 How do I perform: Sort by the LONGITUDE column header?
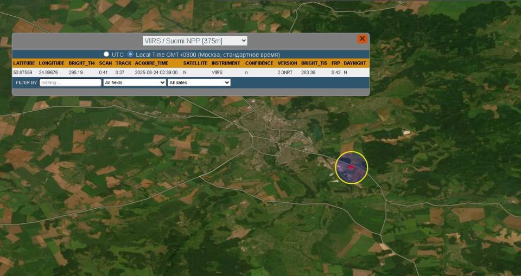click(52, 63)
